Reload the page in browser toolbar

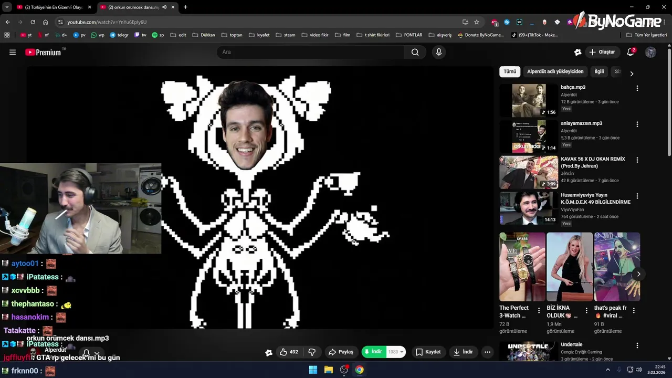tap(33, 22)
